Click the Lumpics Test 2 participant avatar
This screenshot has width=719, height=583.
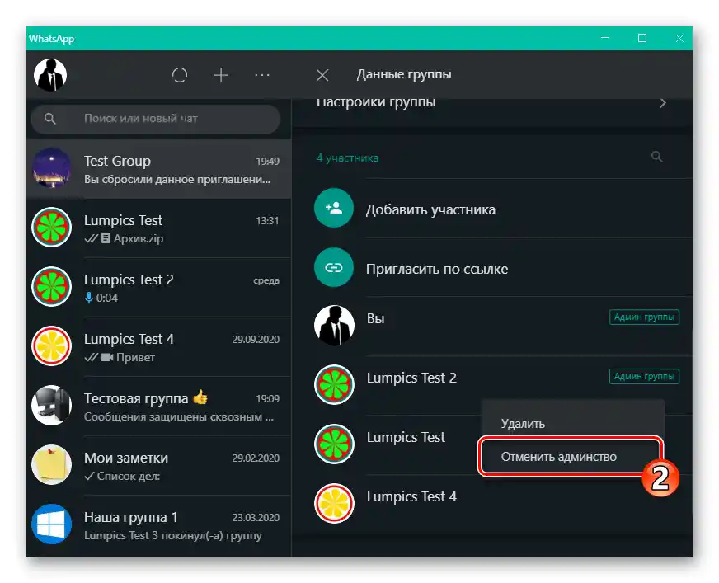coord(334,384)
